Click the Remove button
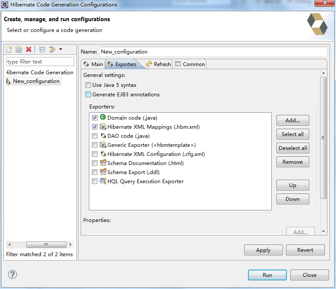Image resolution: width=336 pixels, height=289 pixels. click(293, 162)
